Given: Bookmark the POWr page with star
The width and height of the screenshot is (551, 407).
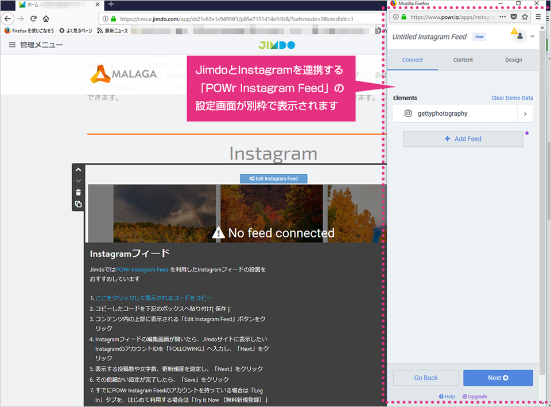Looking at the screenshot, I should pos(525,17).
